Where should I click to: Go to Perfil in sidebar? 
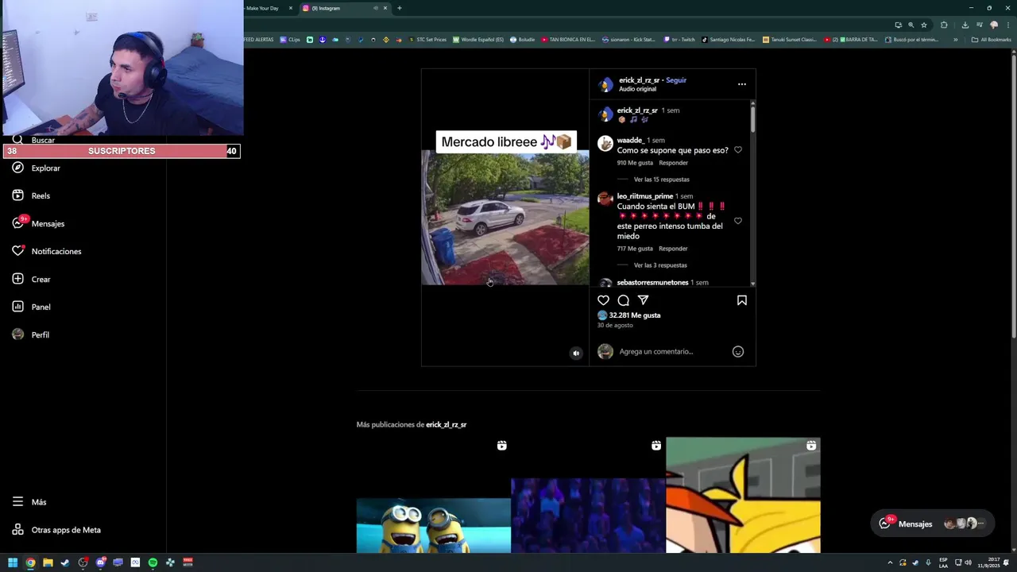point(31,335)
